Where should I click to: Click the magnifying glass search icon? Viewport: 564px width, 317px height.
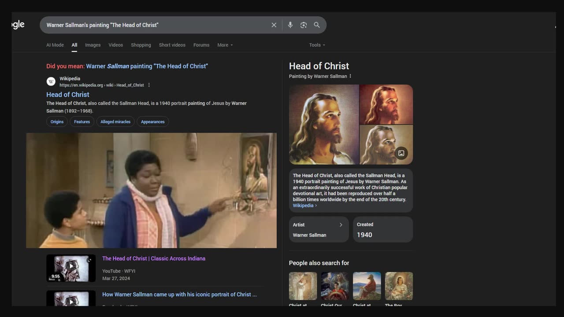point(317,25)
